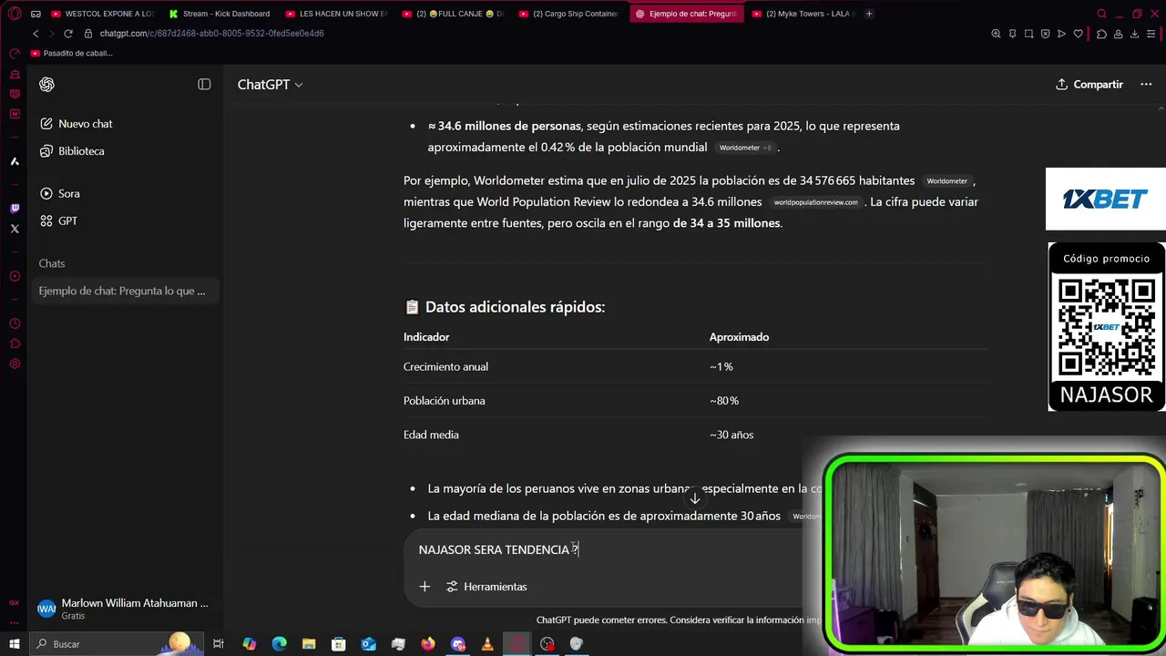Expand the ChatGPT model selector dropdown
1166x656 pixels.
click(x=270, y=85)
